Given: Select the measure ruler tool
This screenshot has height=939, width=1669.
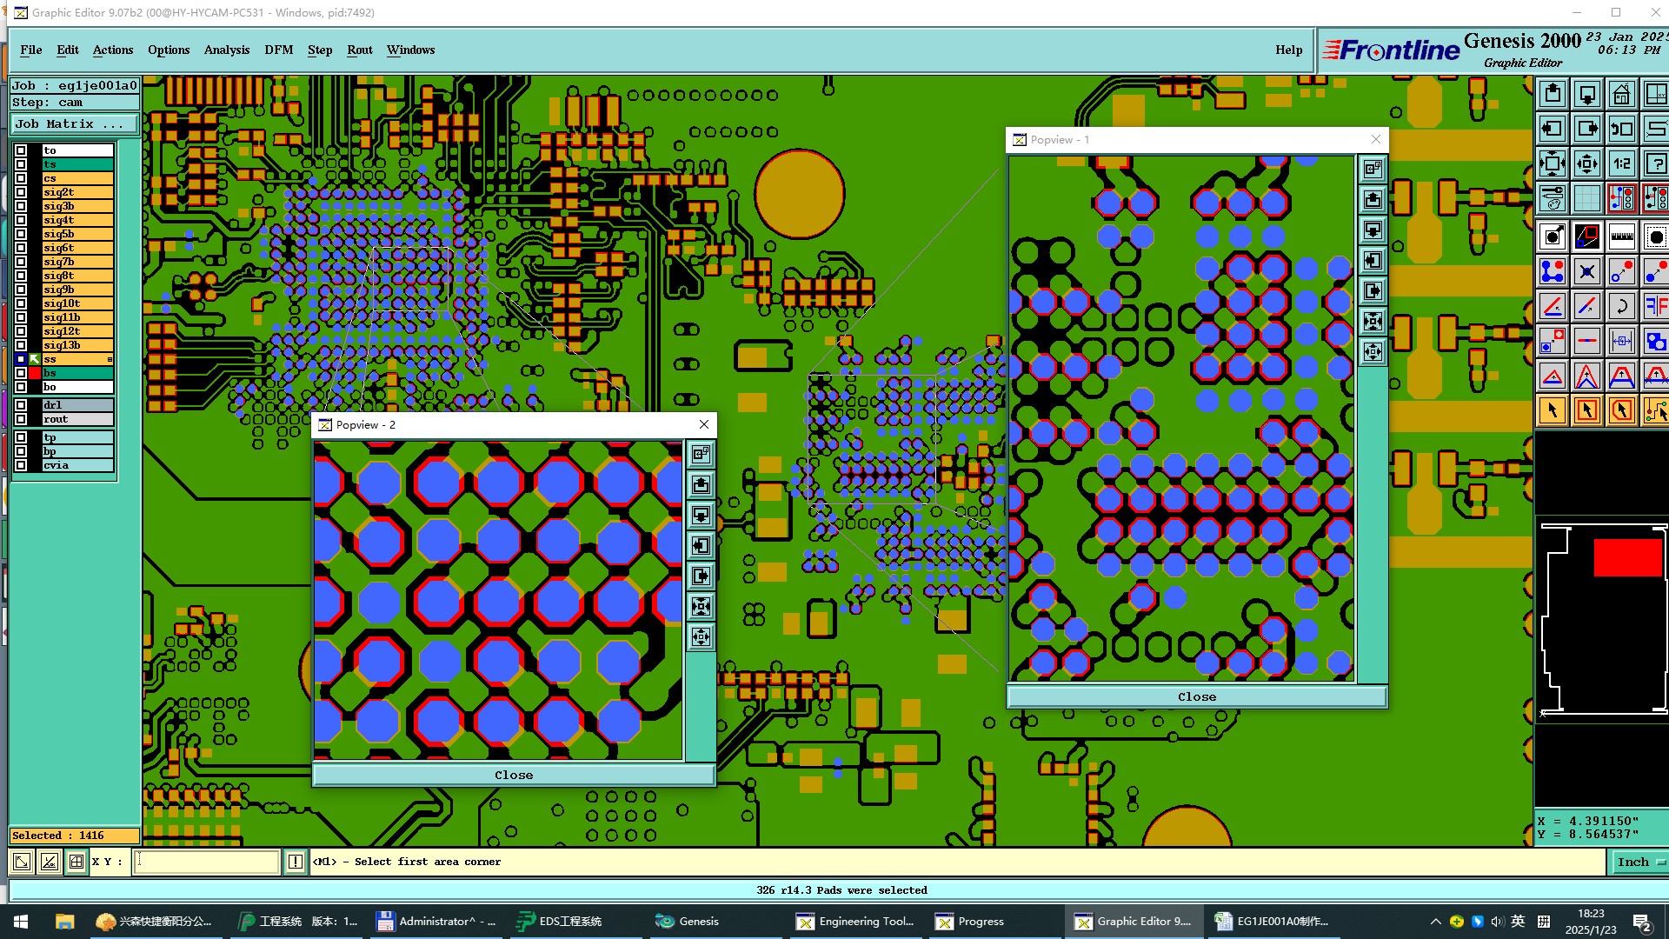Looking at the screenshot, I should [1621, 236].
